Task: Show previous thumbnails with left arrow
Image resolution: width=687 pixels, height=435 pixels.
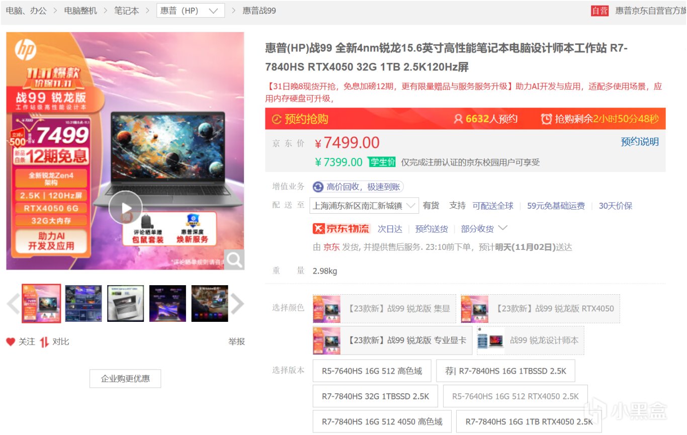Action: coord(13,304)
